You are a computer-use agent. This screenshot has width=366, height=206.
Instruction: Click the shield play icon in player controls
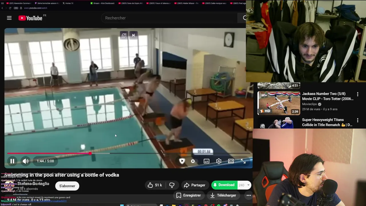[x=182, y=161]
